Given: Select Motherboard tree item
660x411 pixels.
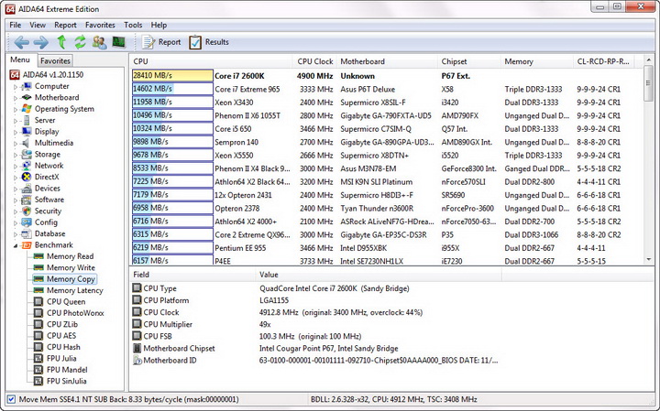Looking at the screenshot, I should 50,98.
